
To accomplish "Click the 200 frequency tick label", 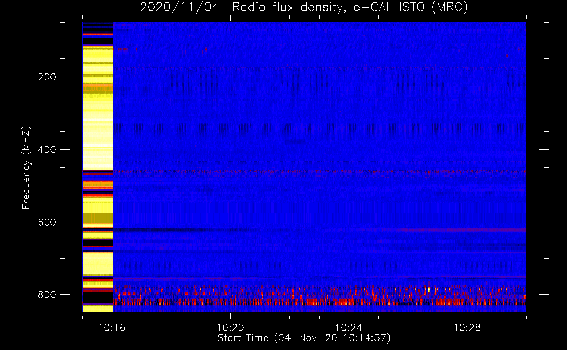I will [x=47, y=77].
